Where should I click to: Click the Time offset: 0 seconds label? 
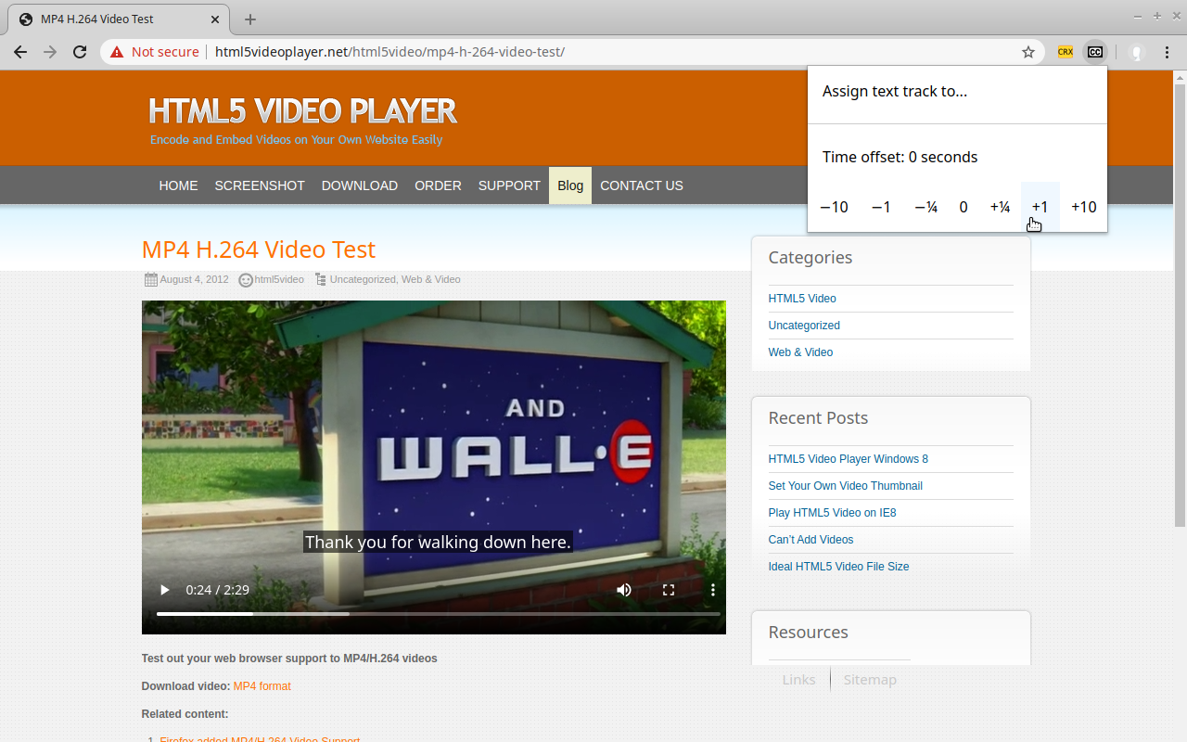click(900, 157)
